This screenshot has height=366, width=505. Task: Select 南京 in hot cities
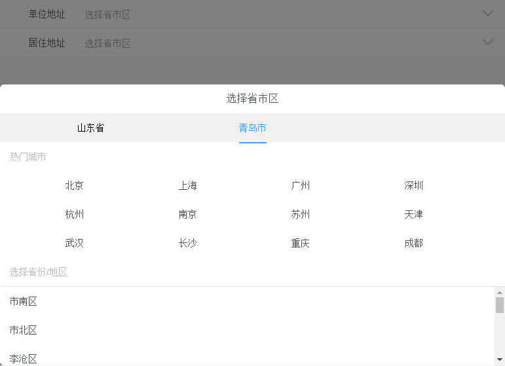click(187, 214)
